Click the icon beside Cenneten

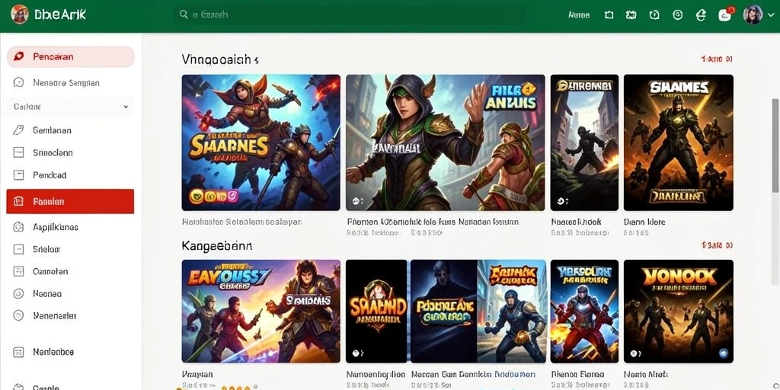pos(18,271)
